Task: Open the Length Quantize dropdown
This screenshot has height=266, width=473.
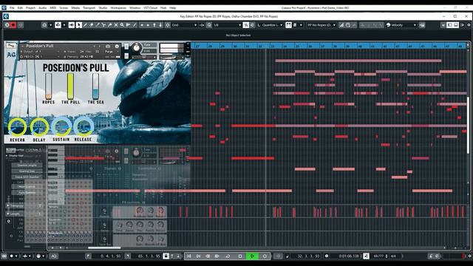Action: (x=270, y=25)
